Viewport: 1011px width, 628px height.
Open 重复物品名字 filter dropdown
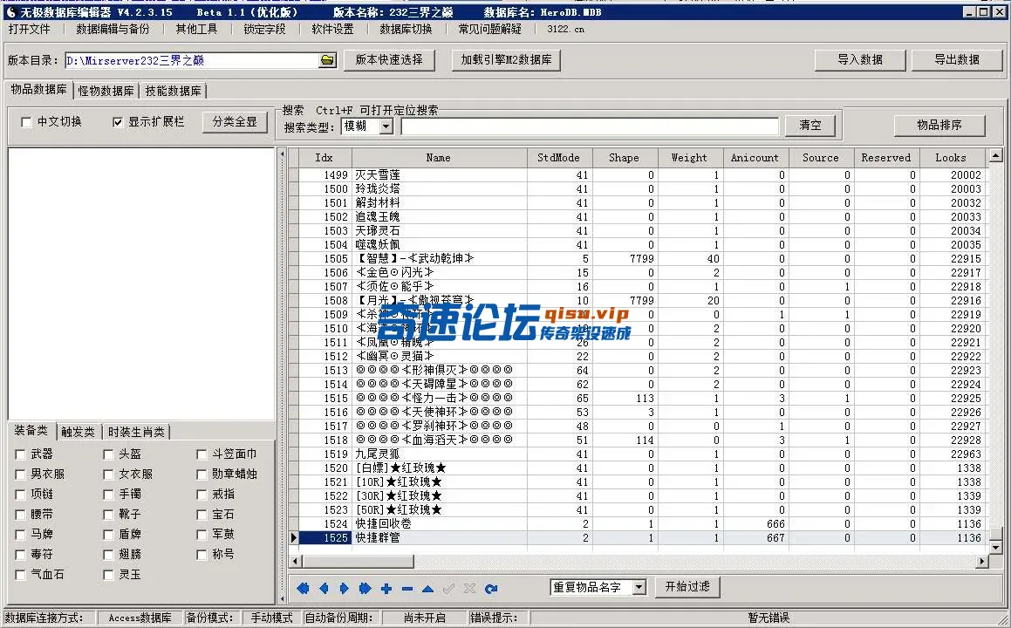tap(639, 587)
